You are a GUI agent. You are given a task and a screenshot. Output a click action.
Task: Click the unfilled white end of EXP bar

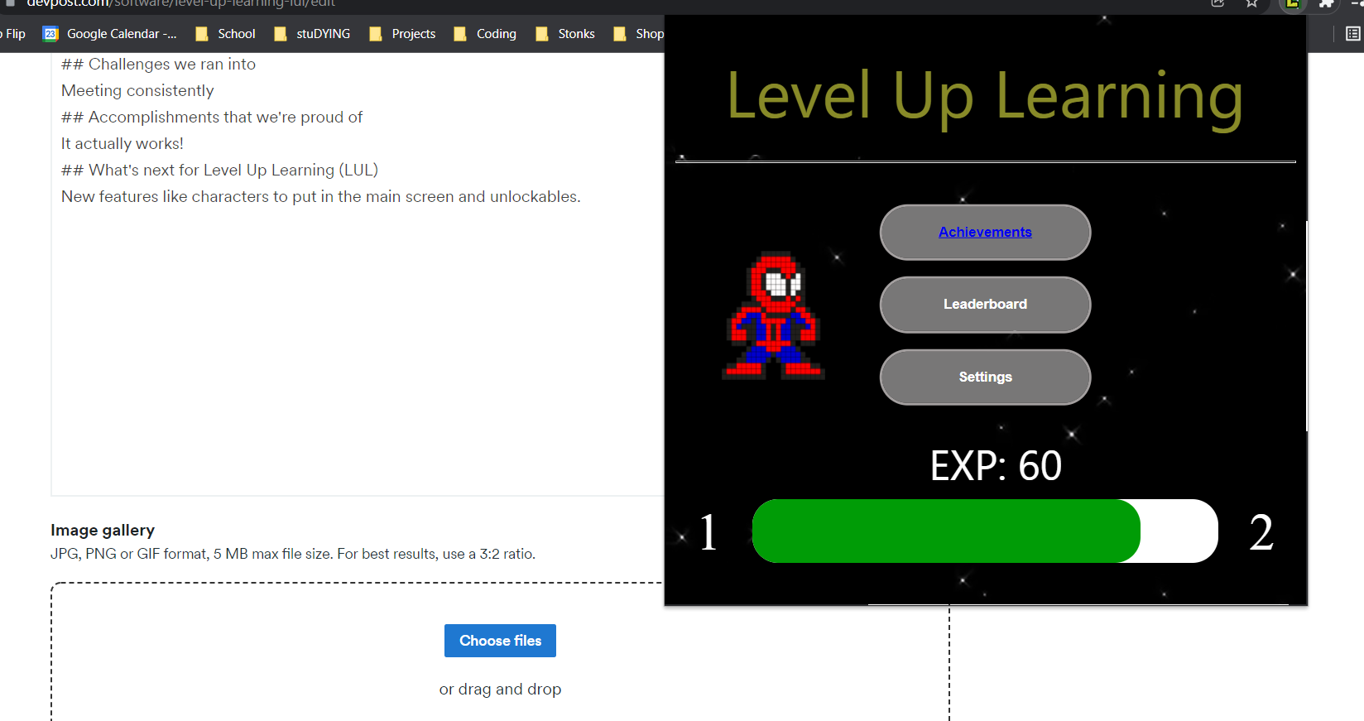pyautogui.click(x=1179, y=531)
